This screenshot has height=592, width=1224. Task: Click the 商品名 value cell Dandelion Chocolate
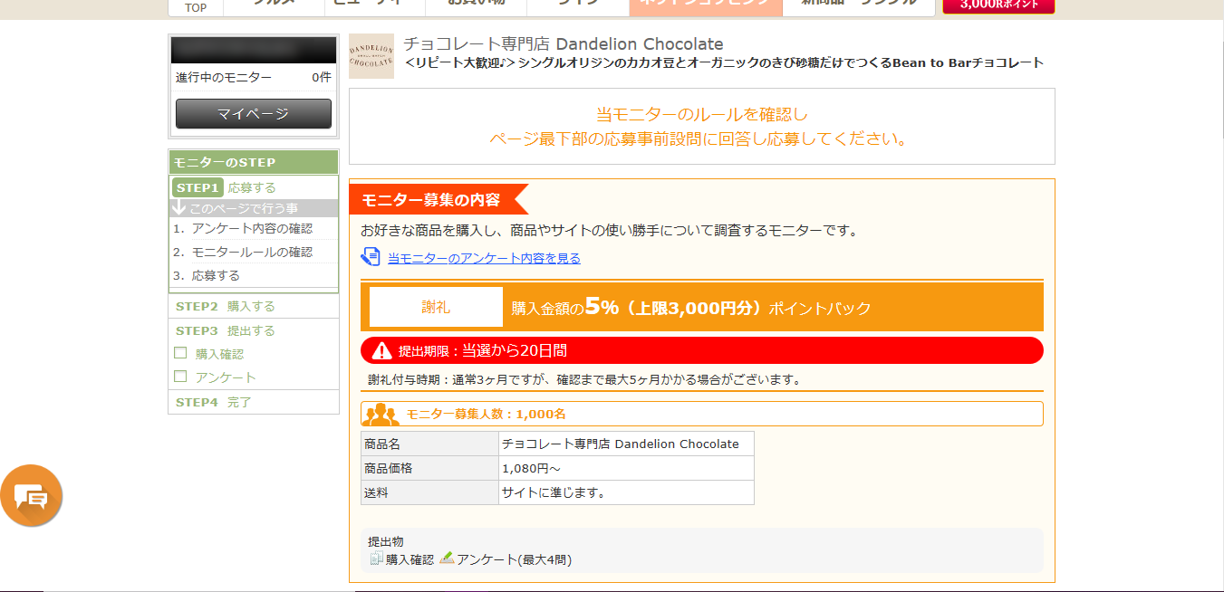tap(626, 444)
